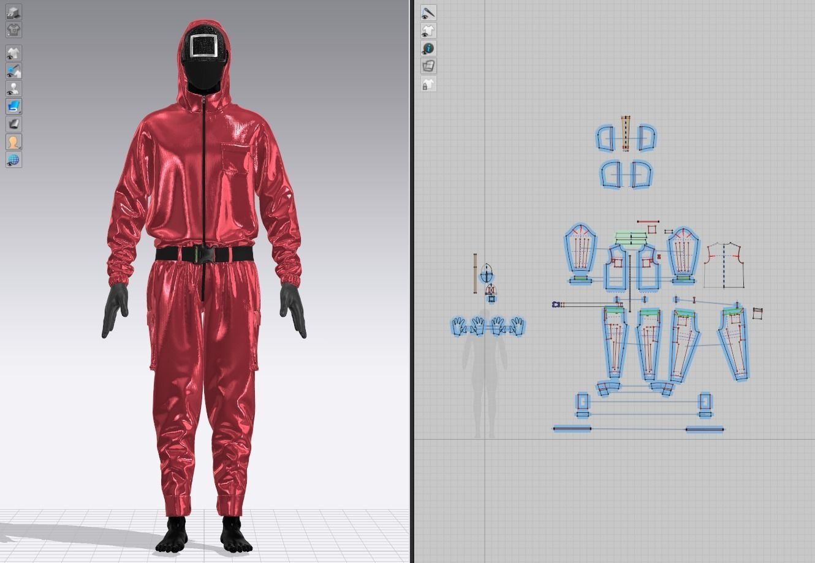Select the left cargo pocket rectangle pattern

[x=583, y=402]
